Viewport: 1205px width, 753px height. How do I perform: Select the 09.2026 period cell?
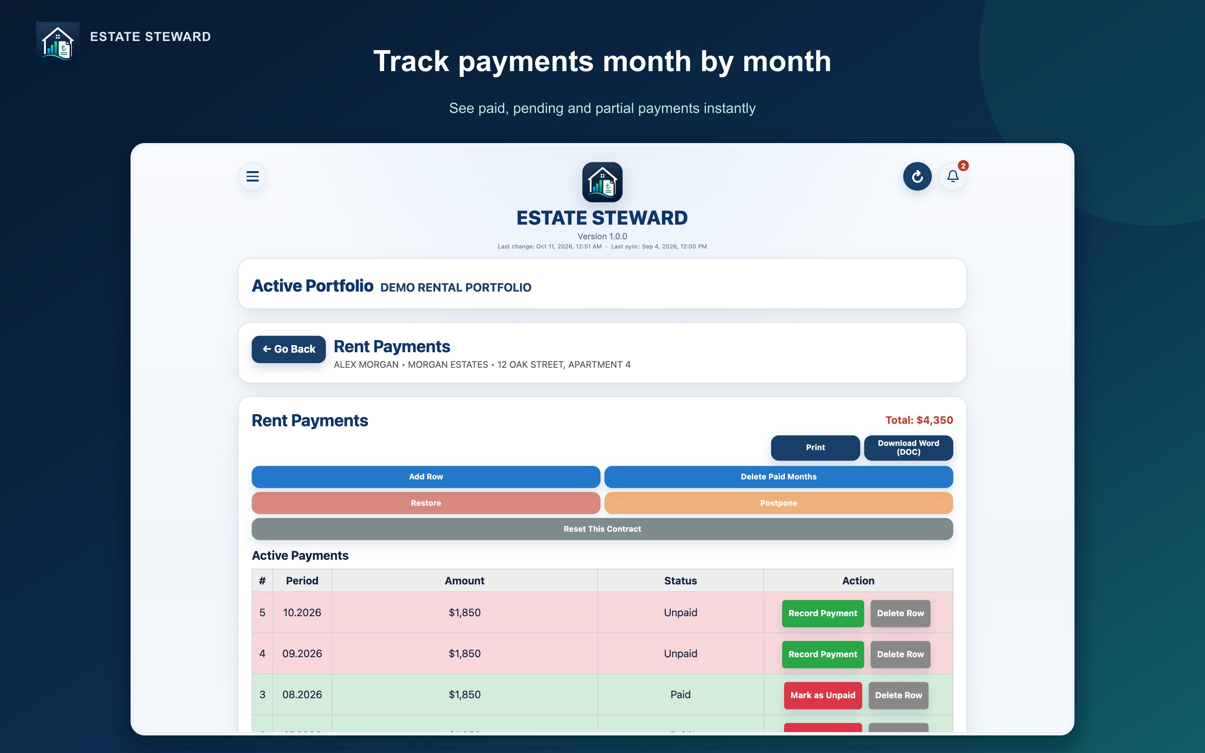coord(302,653)
